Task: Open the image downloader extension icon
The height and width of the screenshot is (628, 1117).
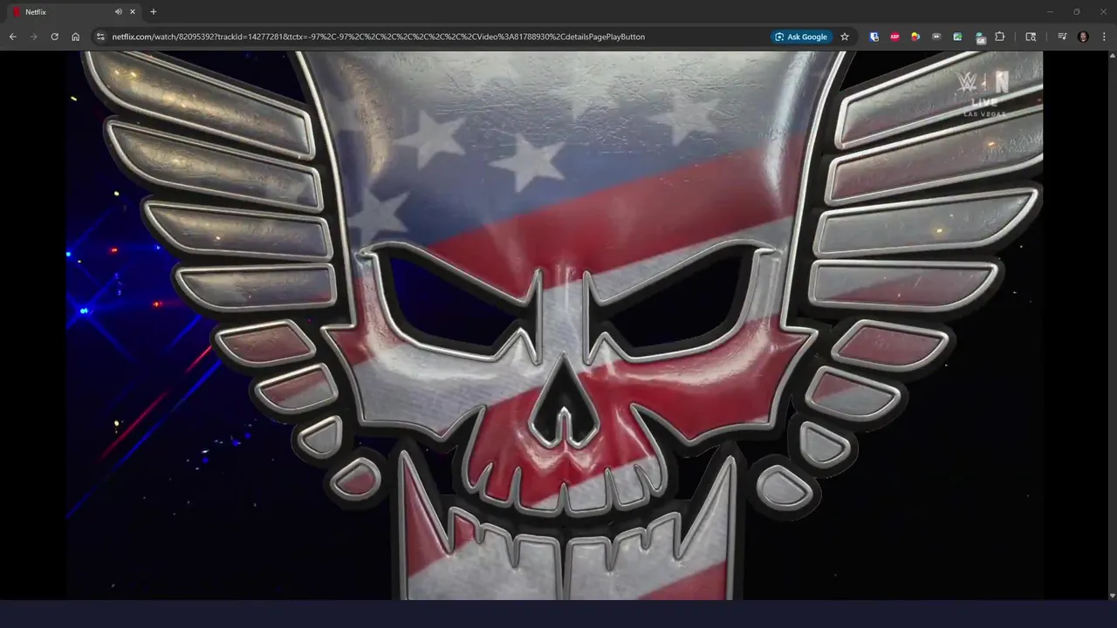Action: [x=957, y=37]
